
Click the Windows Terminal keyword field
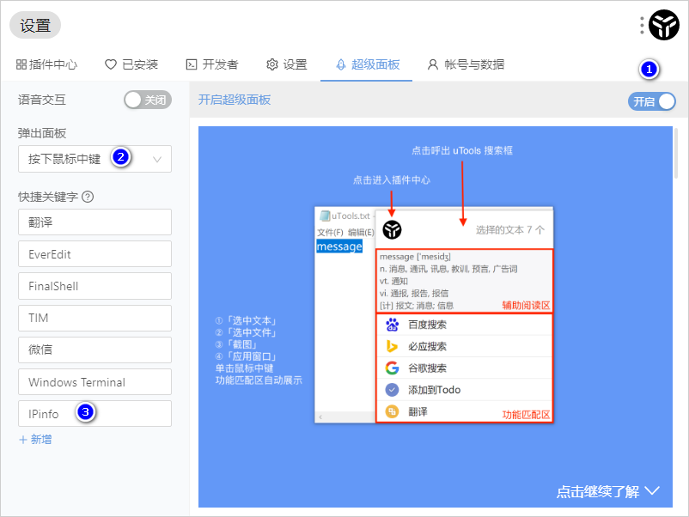95,382
